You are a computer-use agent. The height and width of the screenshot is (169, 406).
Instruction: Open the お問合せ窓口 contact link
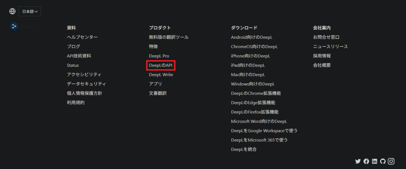pos(326,37)
